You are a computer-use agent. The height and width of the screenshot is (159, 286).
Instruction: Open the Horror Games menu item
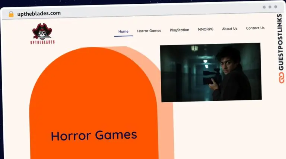pos(149,31)
